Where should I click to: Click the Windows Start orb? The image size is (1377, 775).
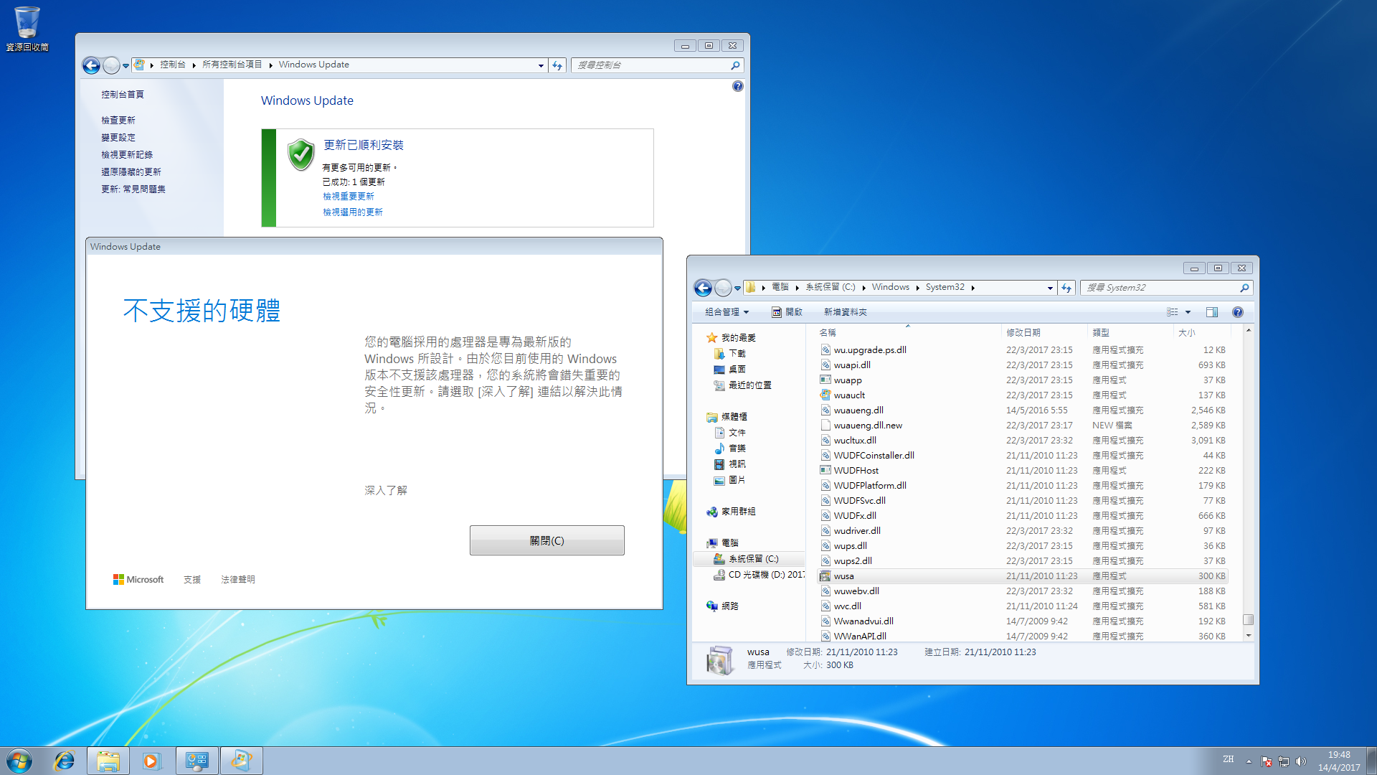click(x=19, y=761)
